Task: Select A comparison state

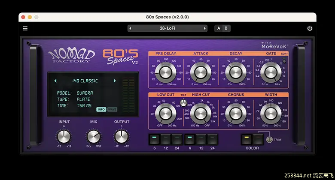Action: [x=219, y=28]
